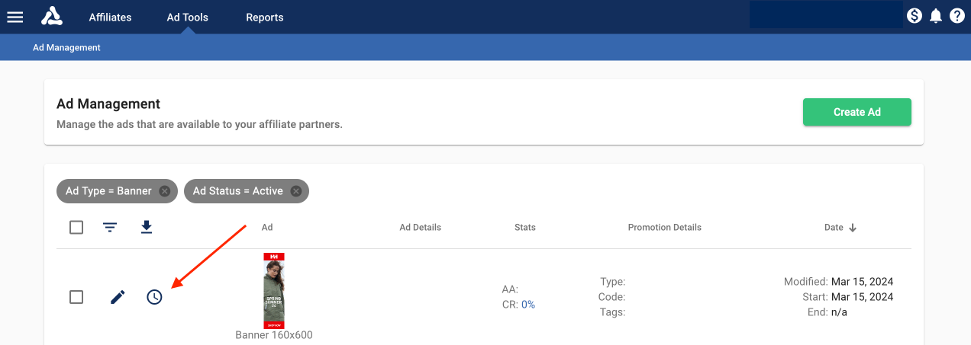This screenshot has height=345, width=971.
Task: Check the banner ad row checkbox
Action: [x=76, y=297]
